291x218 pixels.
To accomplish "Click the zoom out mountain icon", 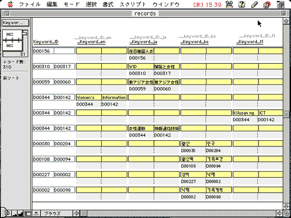I will [x=14, y=213].
